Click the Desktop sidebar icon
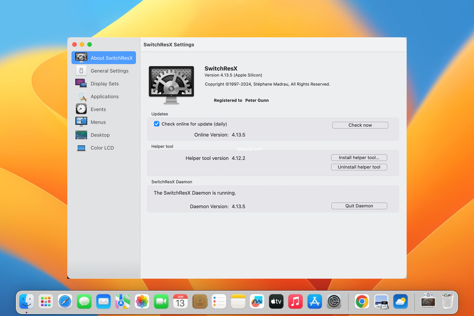 81,135
